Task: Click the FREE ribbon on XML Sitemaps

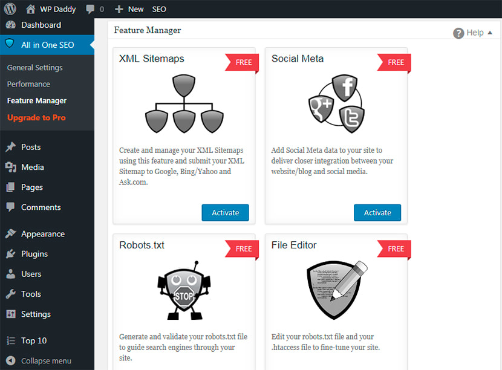Action: point(241,62)
